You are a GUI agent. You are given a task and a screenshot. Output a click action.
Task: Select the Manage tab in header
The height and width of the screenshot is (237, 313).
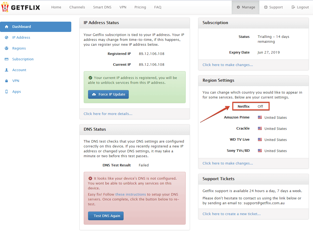click(246, 7)
